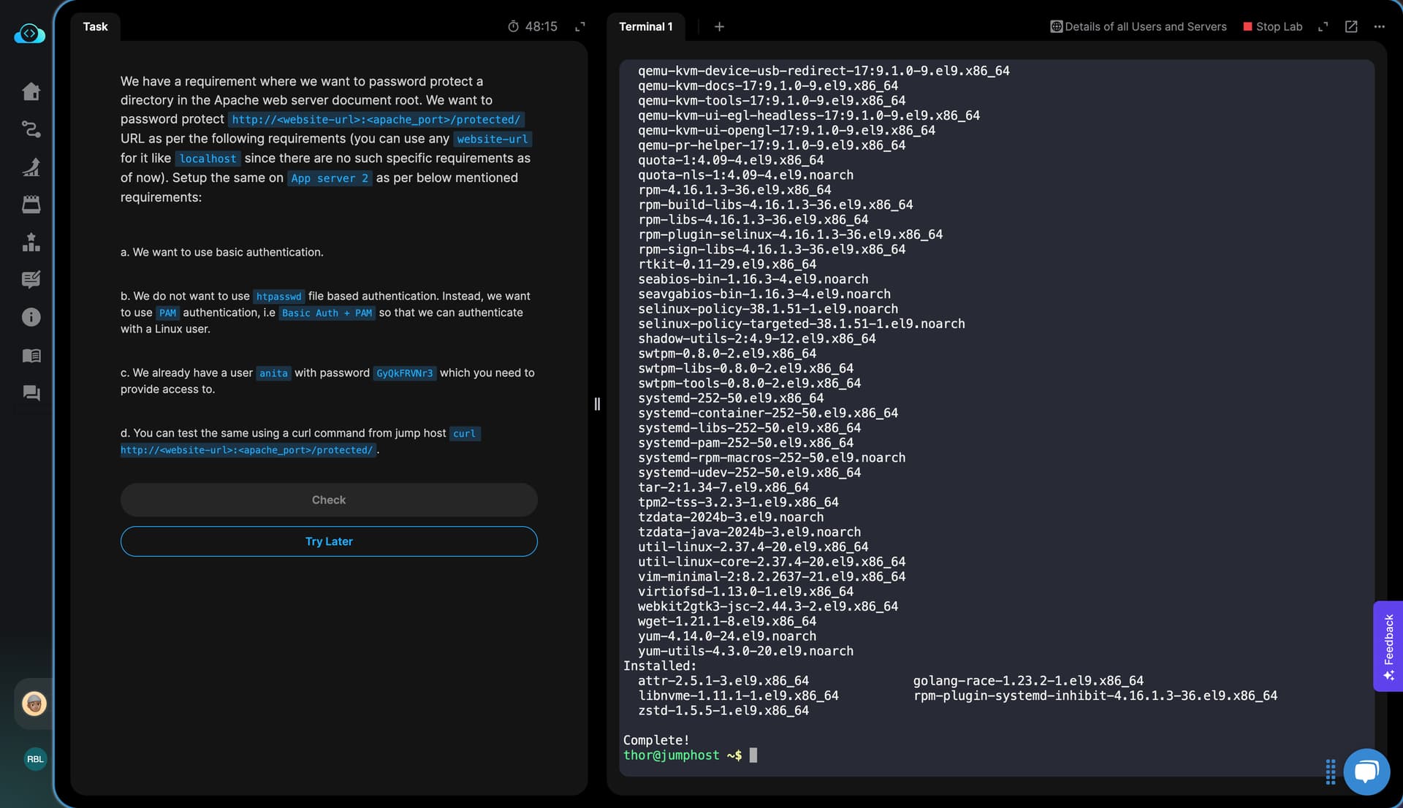The height and width of the screenshot is (808, 1403).
Task: Open the playgrounds slide icon
Action: 31,167
